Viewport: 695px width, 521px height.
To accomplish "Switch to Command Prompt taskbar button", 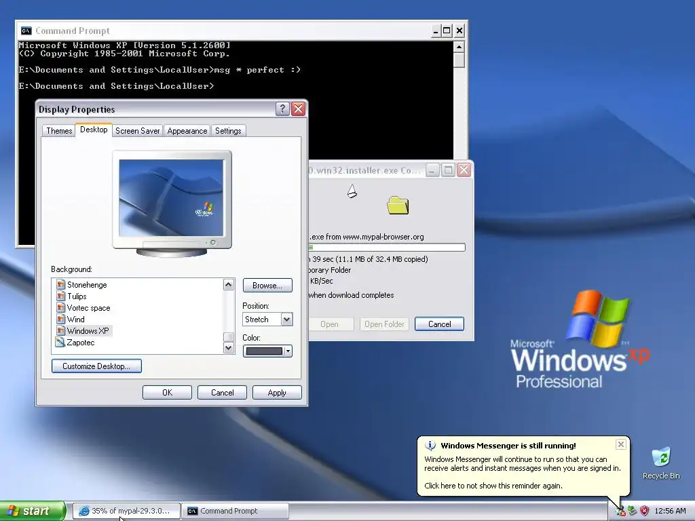I will click(236, 511).
